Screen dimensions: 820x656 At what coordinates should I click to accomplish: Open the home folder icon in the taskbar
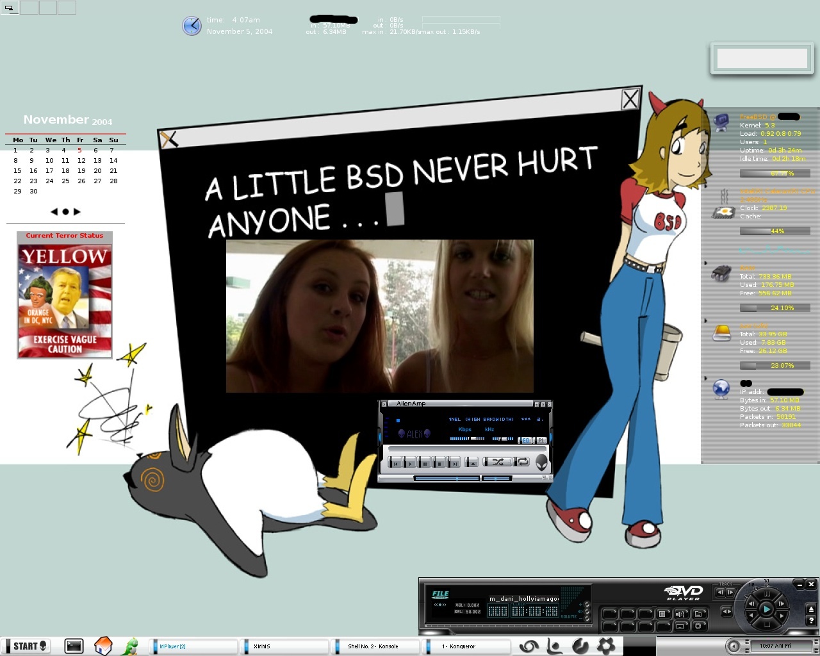coord(103,646)
